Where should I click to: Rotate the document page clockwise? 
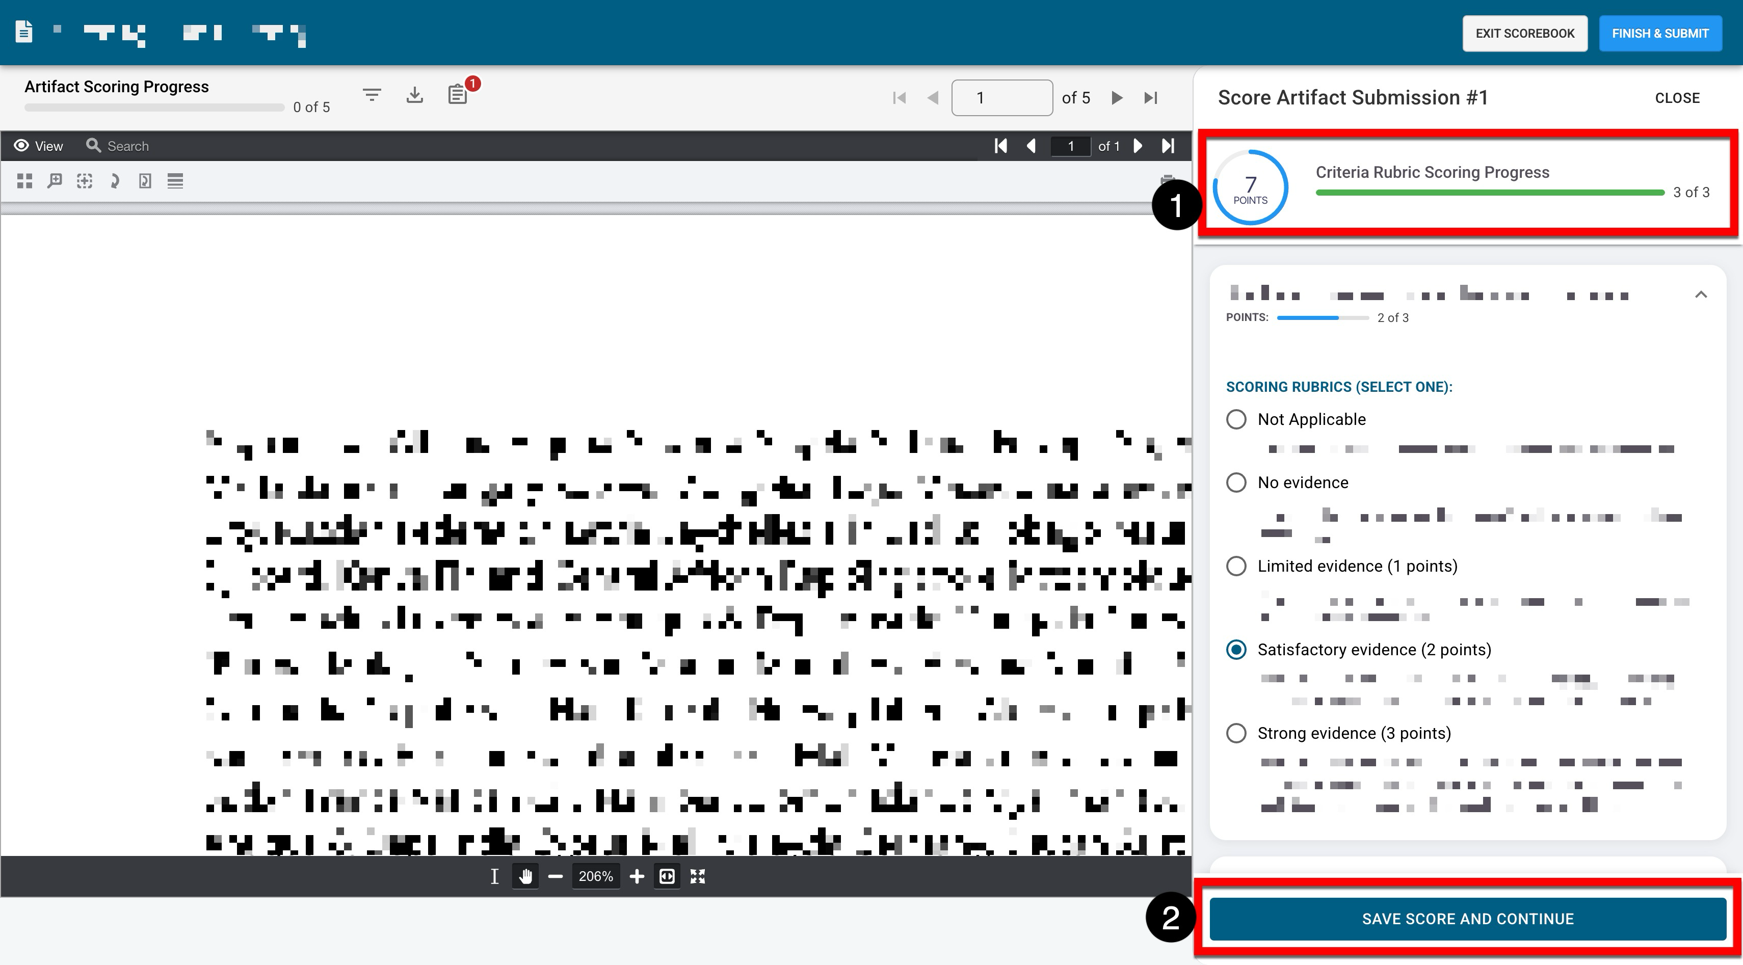pyautogui.click(x=114, y=180)
